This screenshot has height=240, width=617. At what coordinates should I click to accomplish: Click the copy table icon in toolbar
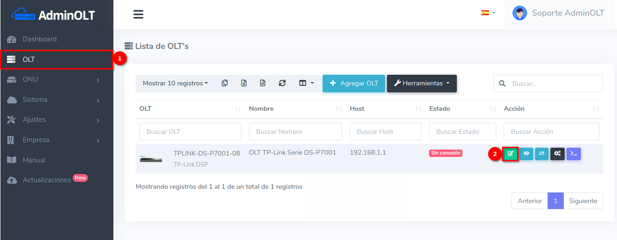(224, 84)
